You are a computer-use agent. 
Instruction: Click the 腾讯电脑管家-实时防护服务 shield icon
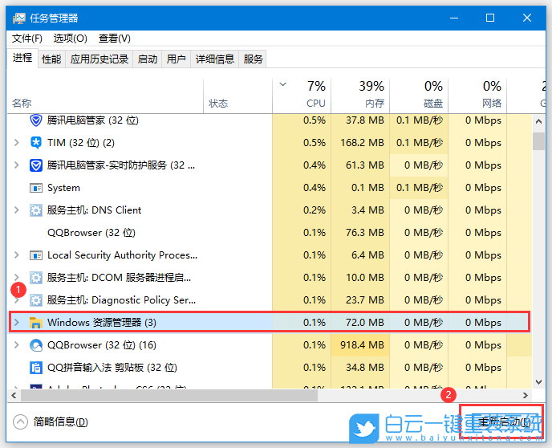tap(35, 165)
